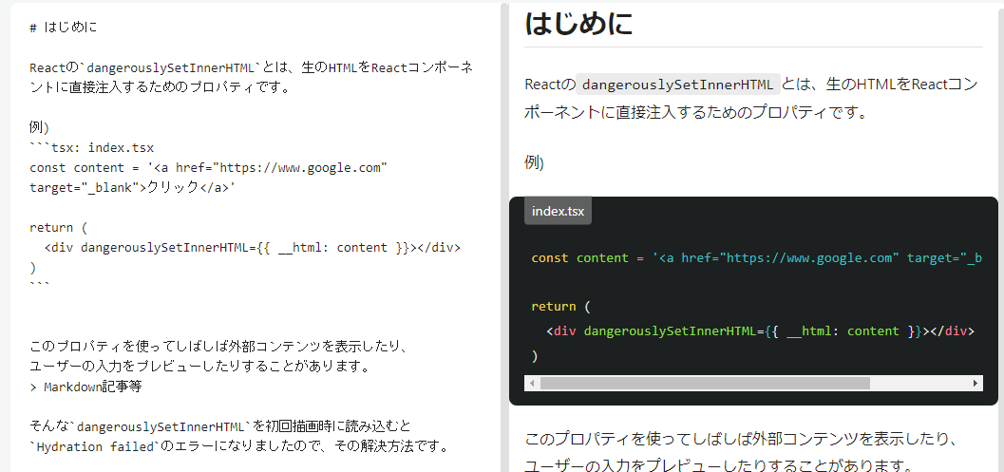
Task: Click editor line starting 'const content ='
Action: [x=209, y=168]
